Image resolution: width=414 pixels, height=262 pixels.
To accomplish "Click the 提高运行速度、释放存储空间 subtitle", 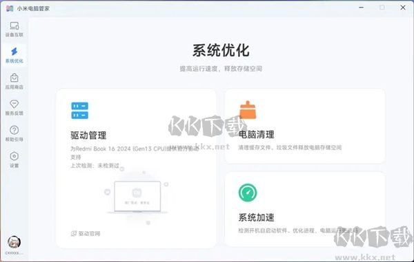I will point(221,69).
